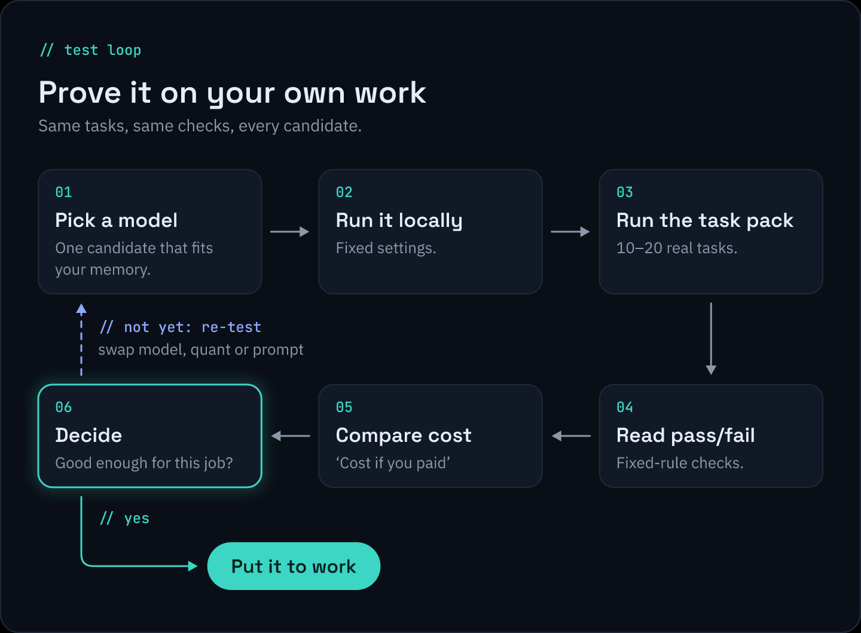Click "Good enough for this job?" text

(144, 463)
